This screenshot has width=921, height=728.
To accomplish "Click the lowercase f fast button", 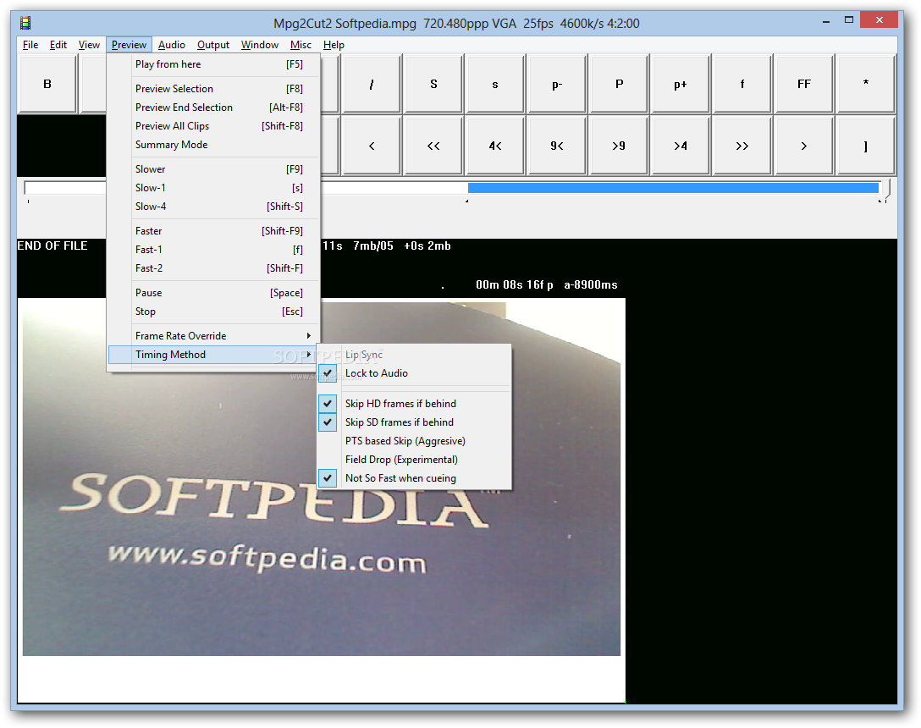I will click(742, 84).
